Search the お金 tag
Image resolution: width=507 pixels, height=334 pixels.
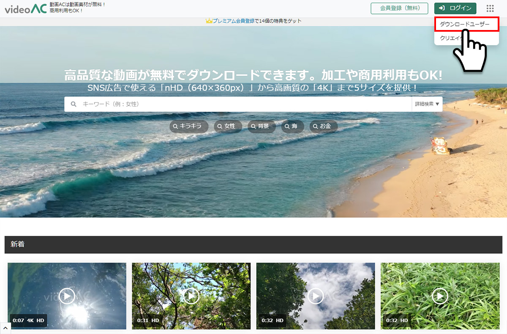(324, 126)
